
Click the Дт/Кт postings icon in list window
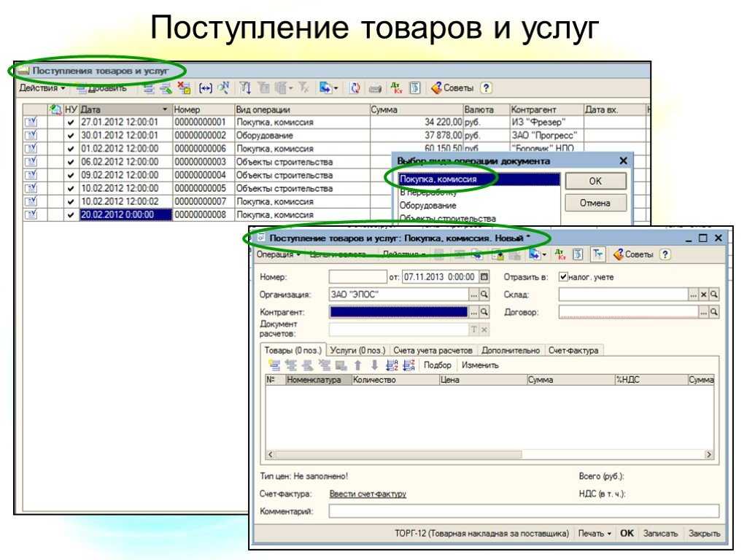(396, 88)
